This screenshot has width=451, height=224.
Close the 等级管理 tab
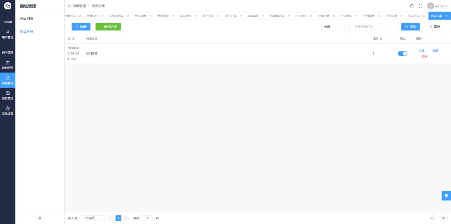click(150, 16)
